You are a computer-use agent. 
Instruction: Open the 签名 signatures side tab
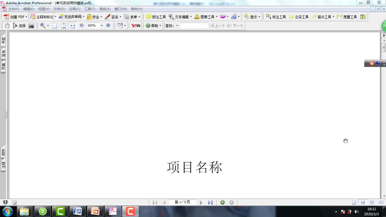(3, 54)
